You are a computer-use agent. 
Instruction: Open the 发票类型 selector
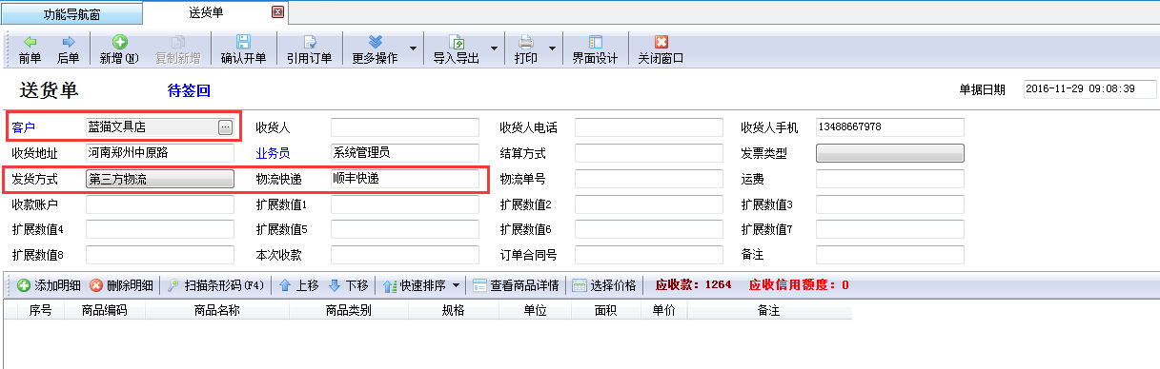click(x=890, y=153)
